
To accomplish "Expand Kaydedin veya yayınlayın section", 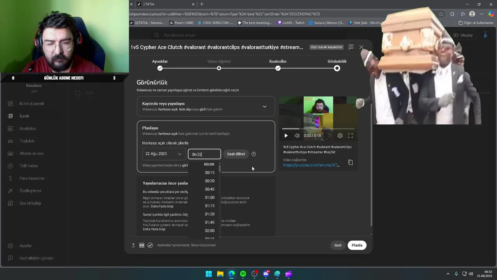I will point(206,107).
